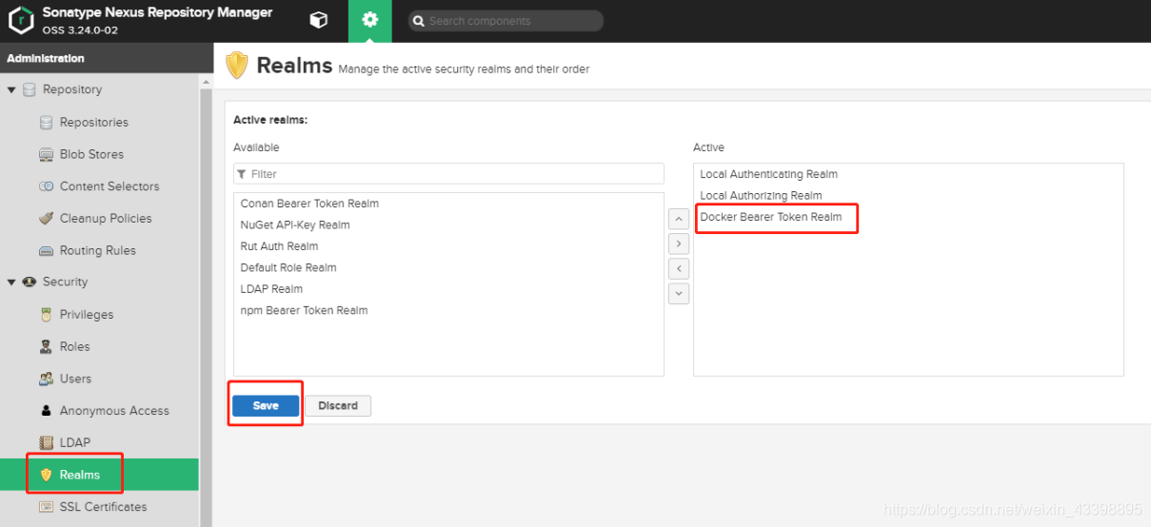This screenshot has height=527, width=1151.
Task: Collapse the Security tree section
Action: click(x=11, y=283)
